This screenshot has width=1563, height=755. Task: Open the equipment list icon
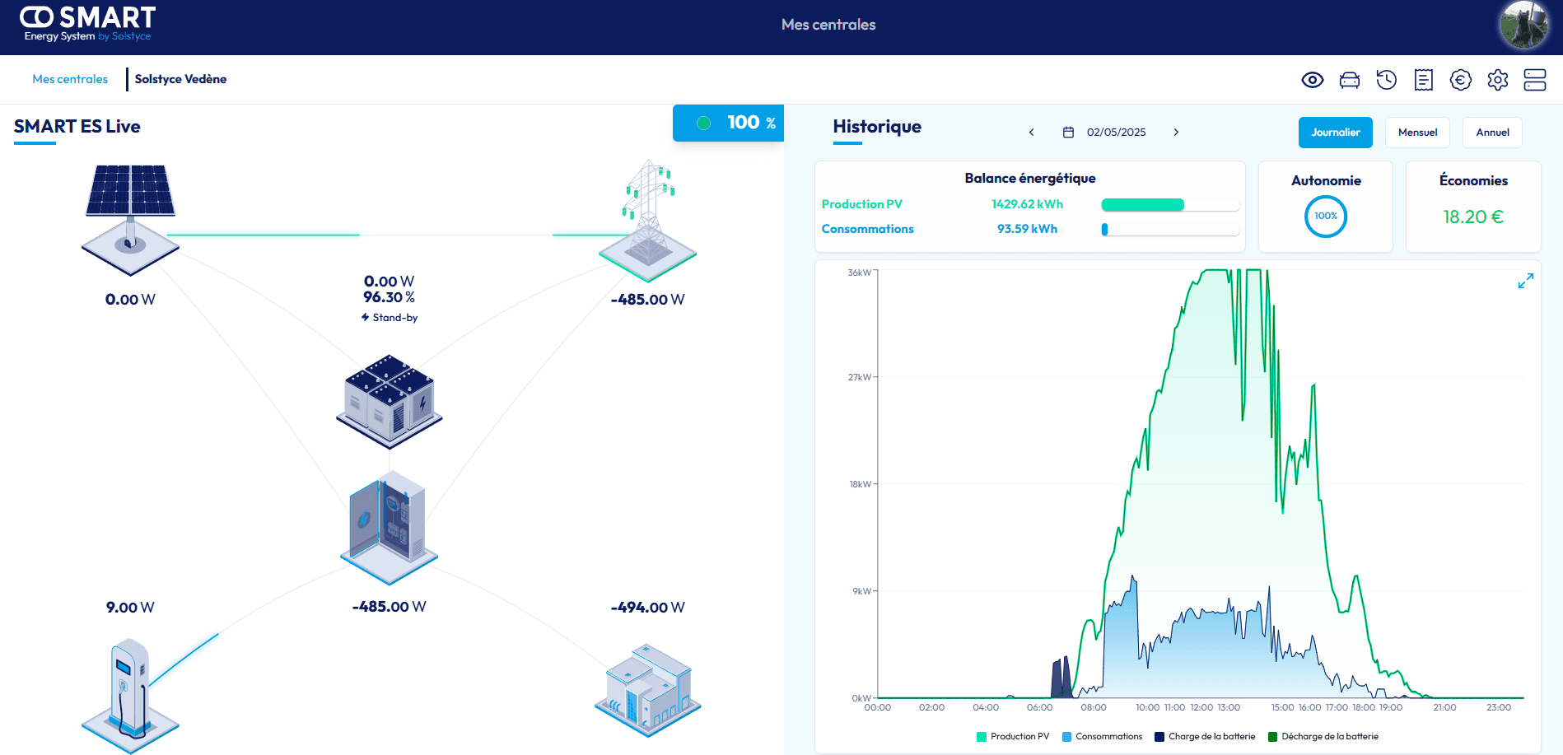coord(1533,80)
